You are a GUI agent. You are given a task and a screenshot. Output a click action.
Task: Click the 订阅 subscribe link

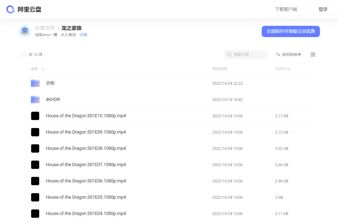click(x=83, y=35)
